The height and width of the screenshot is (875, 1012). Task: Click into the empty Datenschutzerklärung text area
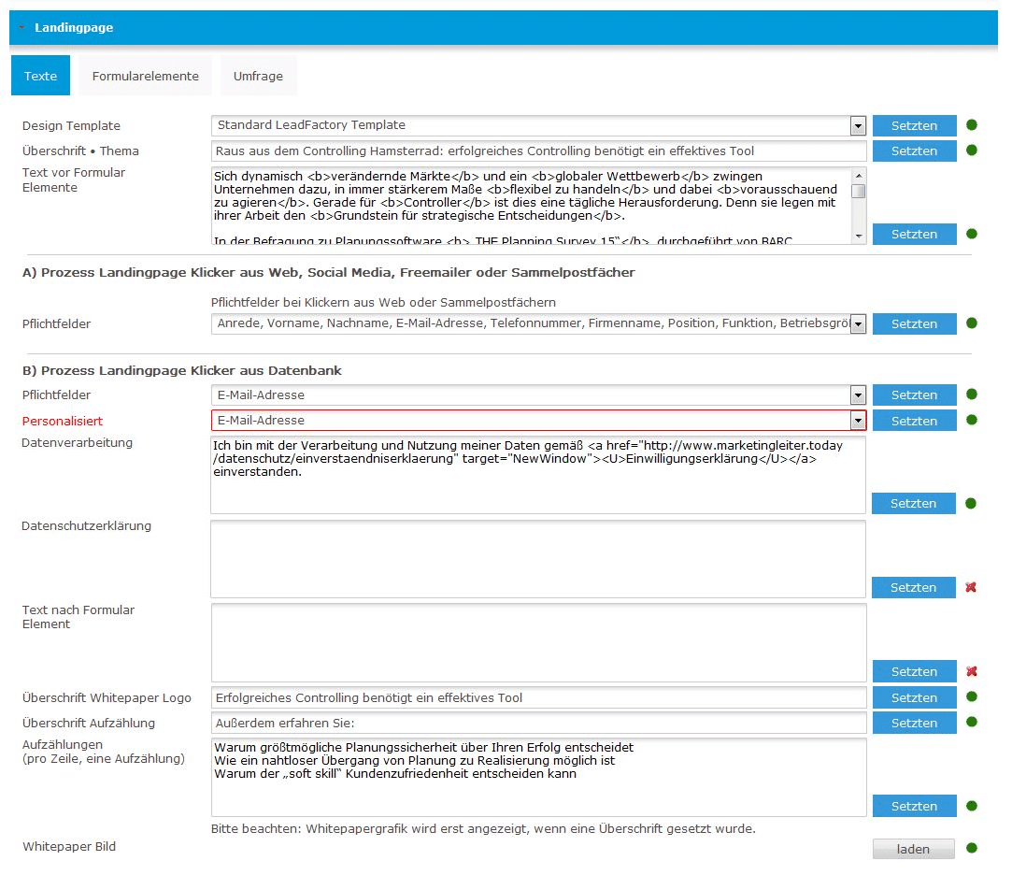pos(537,559)
